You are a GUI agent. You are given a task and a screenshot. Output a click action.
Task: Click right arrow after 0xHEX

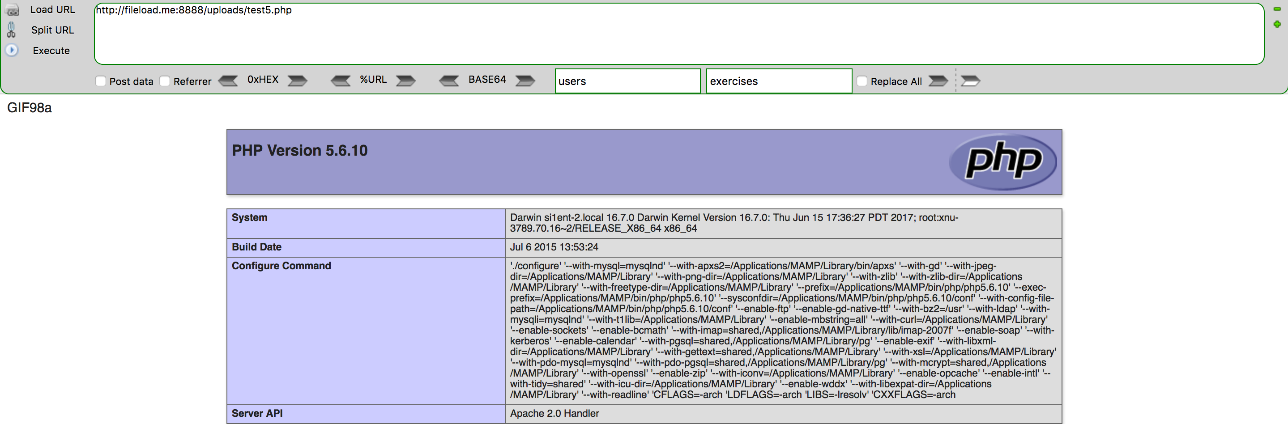(298, 81)
